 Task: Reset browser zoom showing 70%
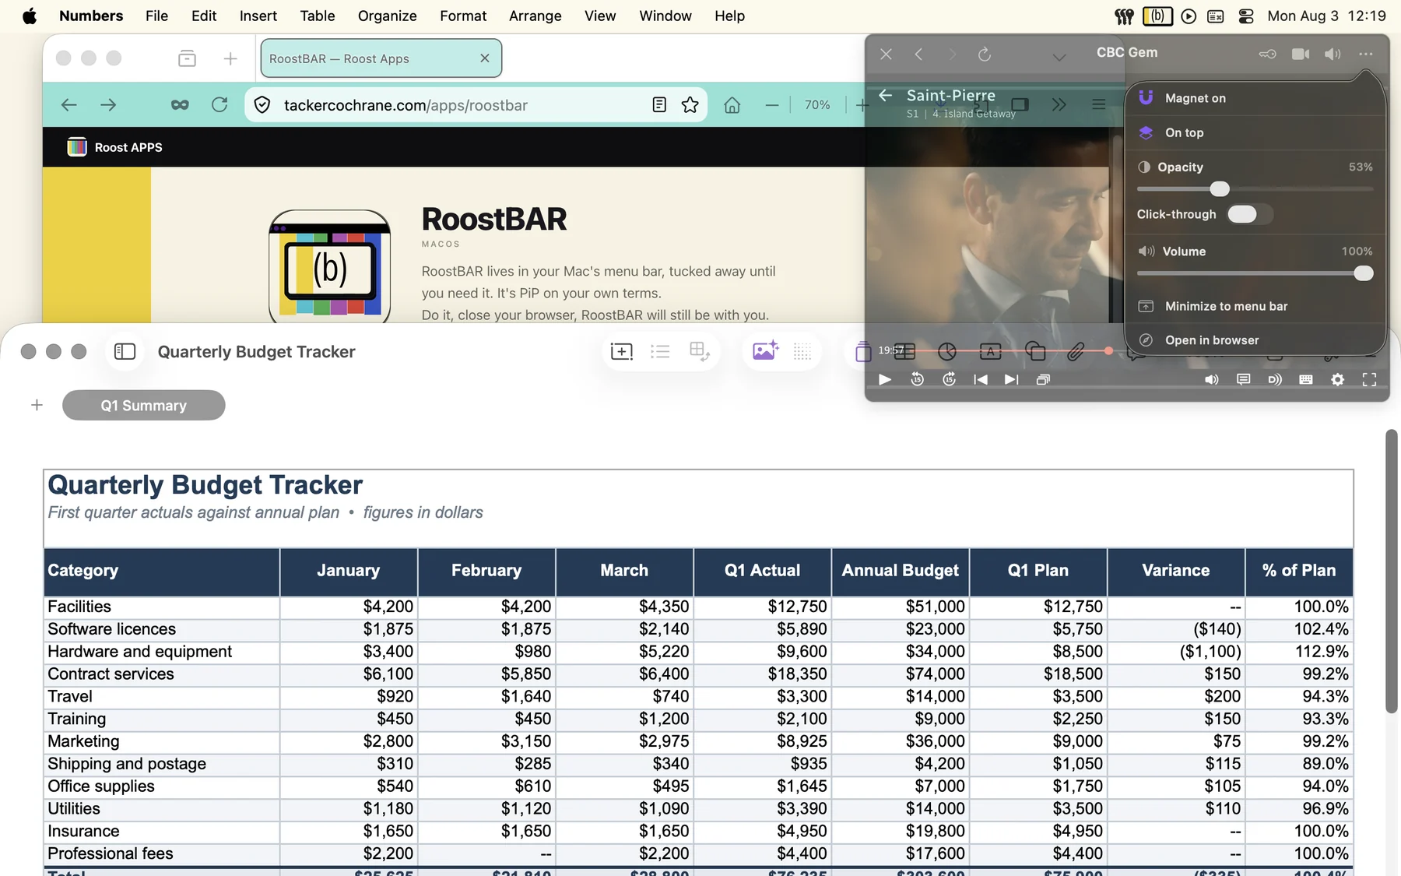pos(817,105)
